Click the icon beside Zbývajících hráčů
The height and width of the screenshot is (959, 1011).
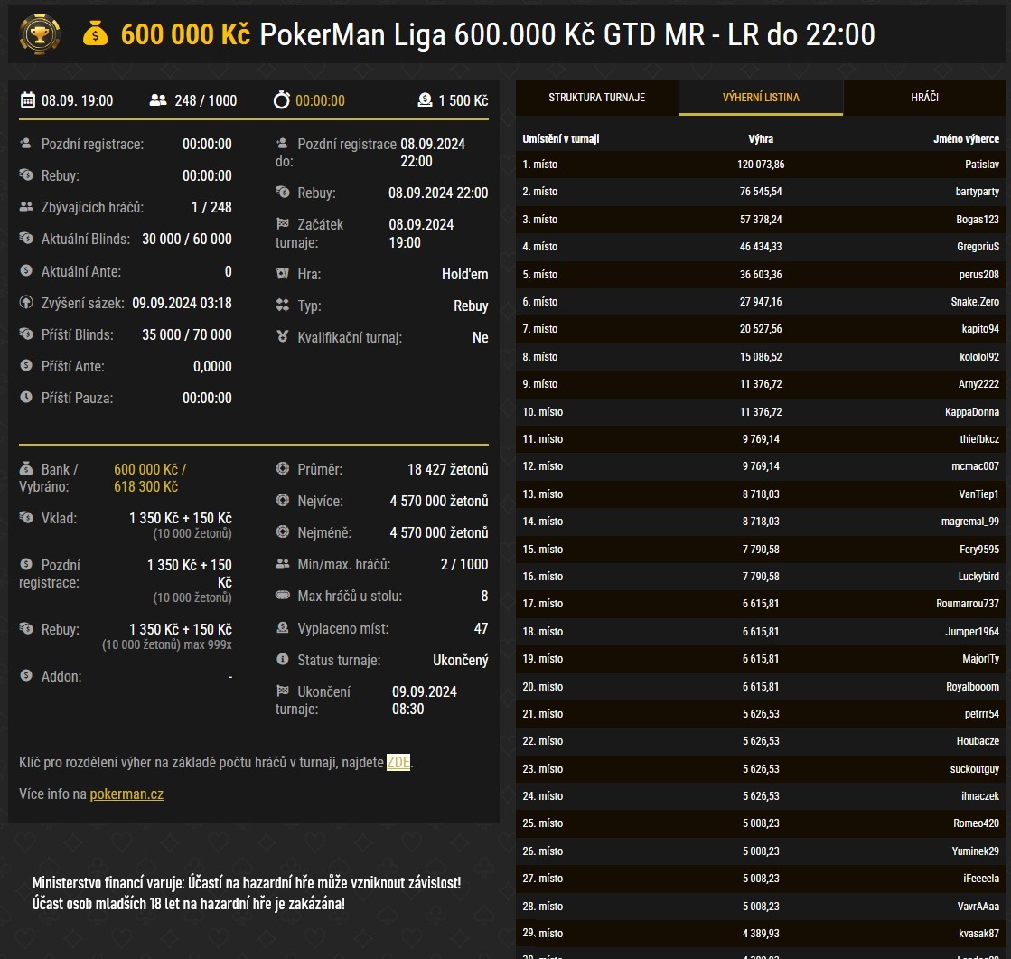click(26, 206)
